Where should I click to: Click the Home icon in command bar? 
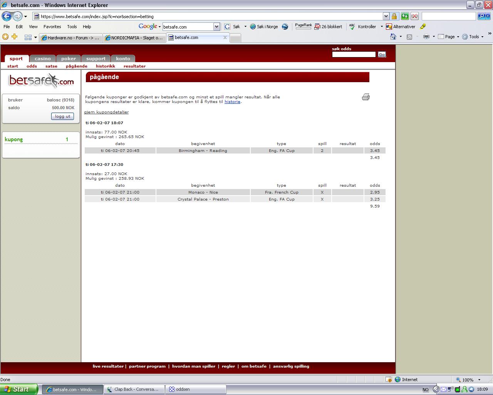(x=393, y=37)
